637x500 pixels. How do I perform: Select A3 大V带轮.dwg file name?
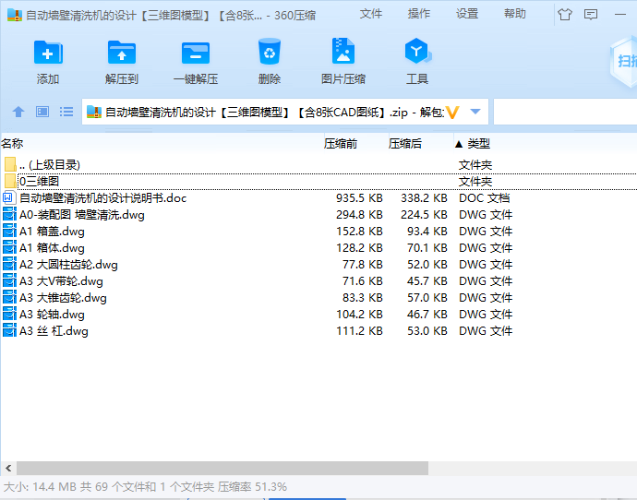pyautogui.click(x=61, y=281)
